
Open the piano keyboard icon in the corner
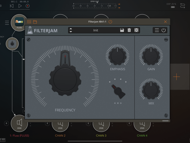pyautogui.click(x=3, y=140)
